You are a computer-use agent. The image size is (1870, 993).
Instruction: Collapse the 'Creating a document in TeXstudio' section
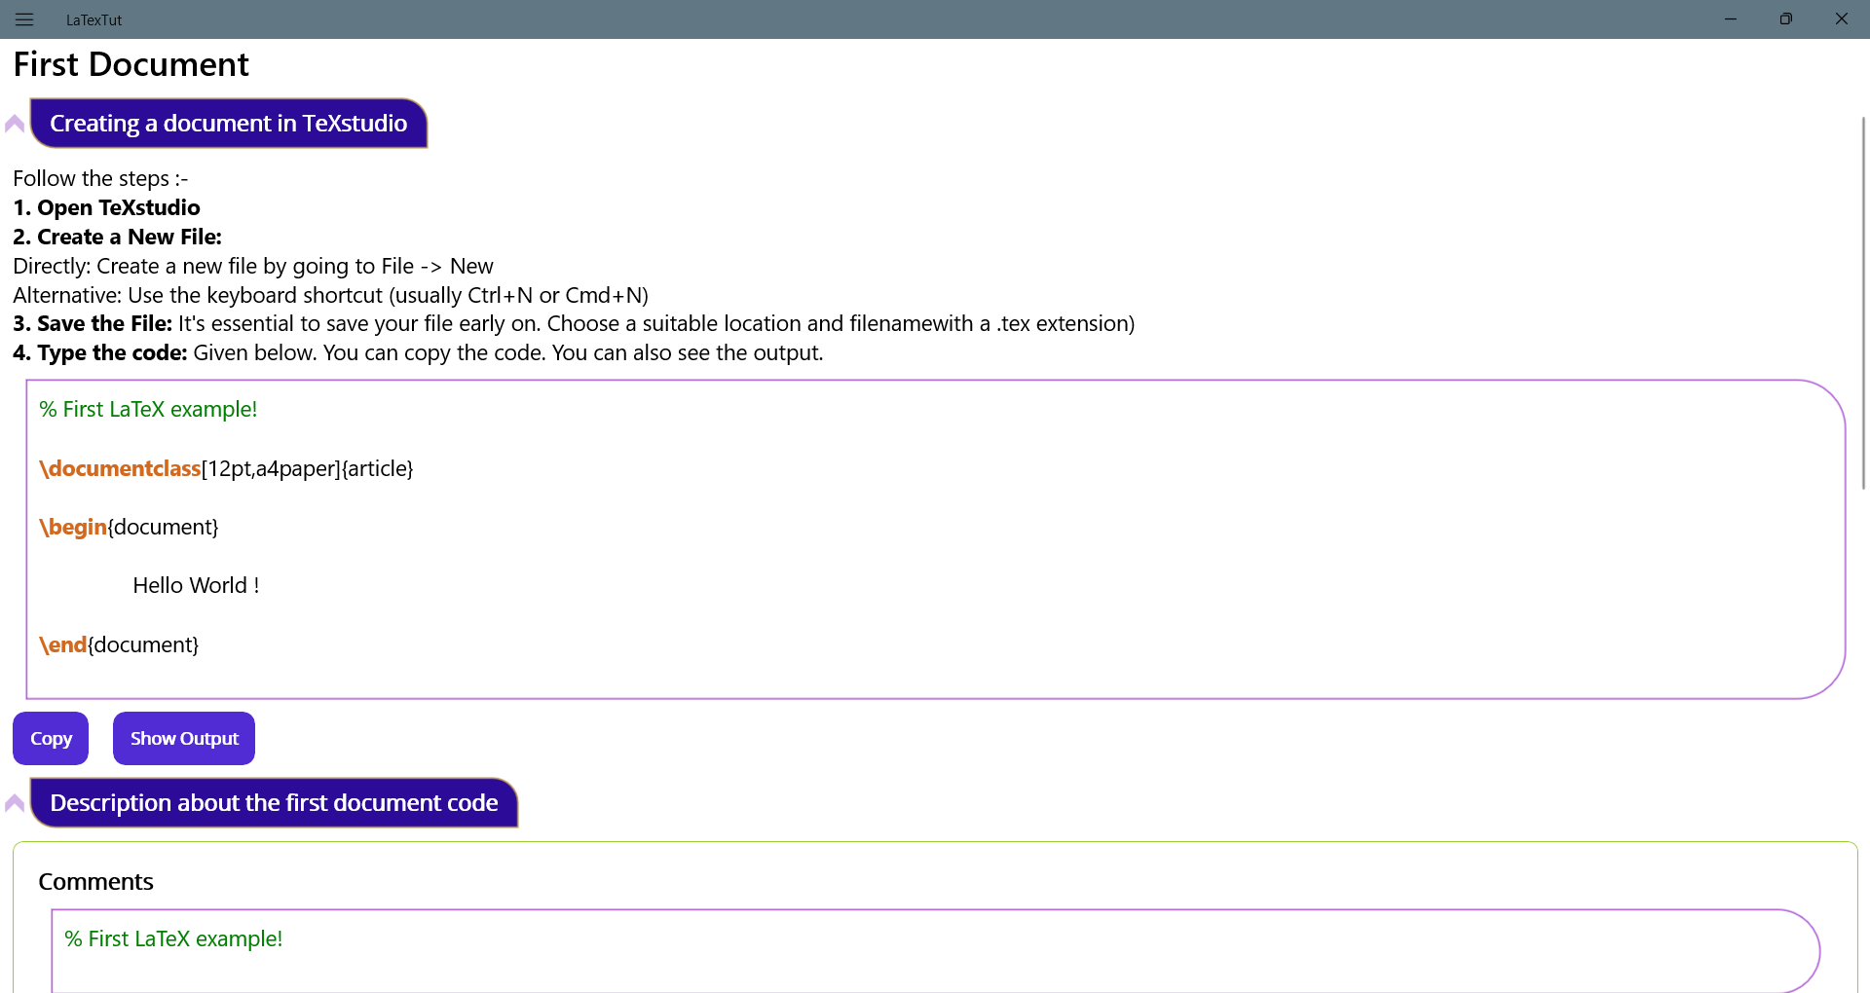(15, 124)
